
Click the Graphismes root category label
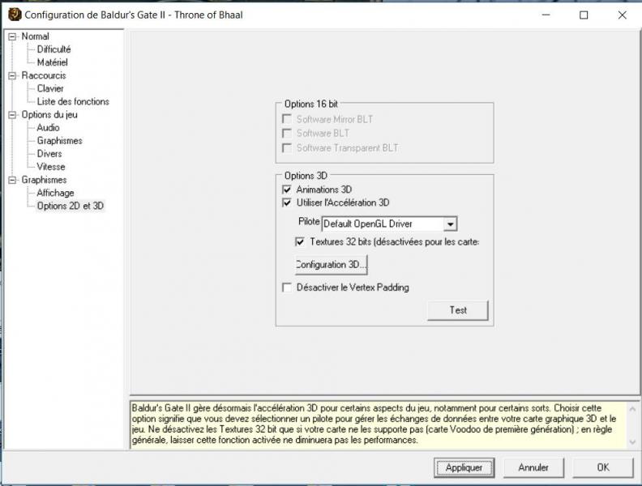44,180
